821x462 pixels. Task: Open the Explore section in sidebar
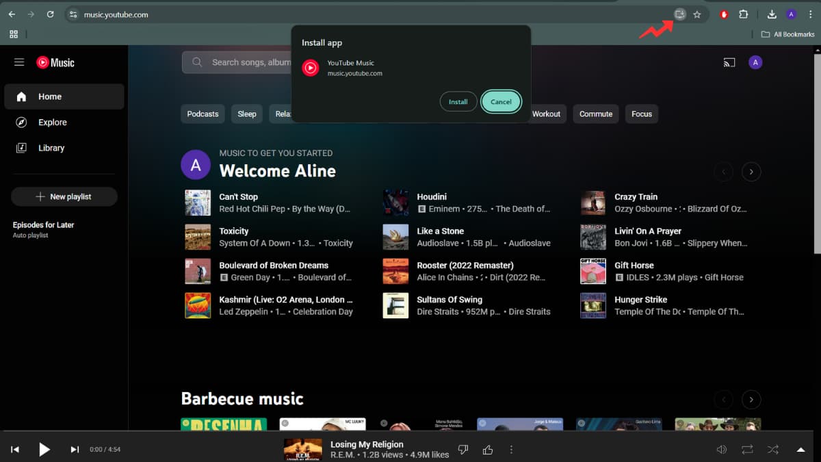(x=53, y=123)
